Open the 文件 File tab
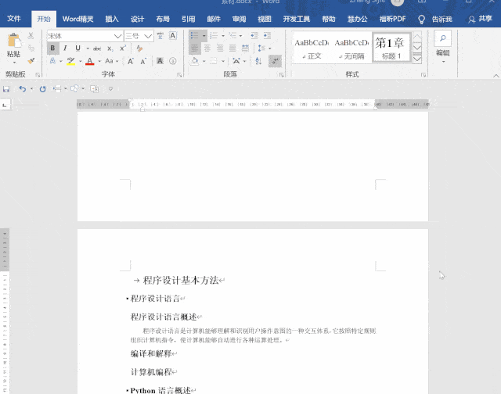The image size is (501, 394). click(x=14, y=19)
